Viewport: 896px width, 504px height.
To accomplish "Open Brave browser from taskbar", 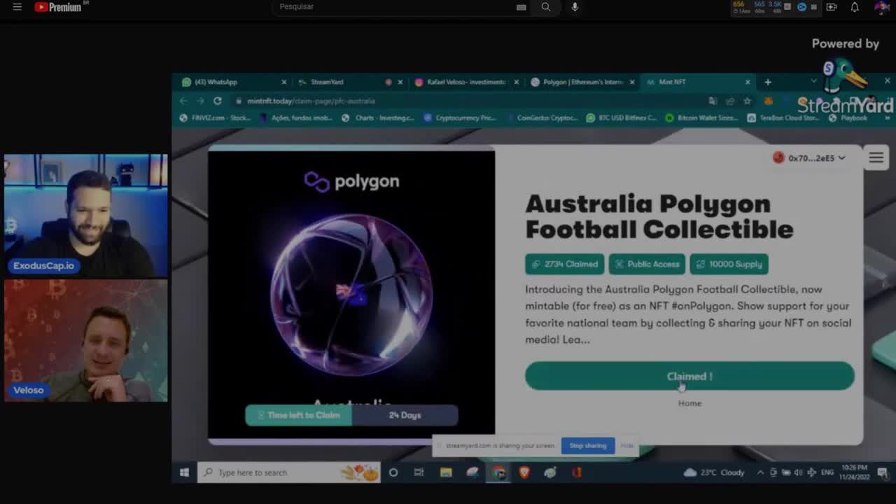I will click(x=524, y=472).
